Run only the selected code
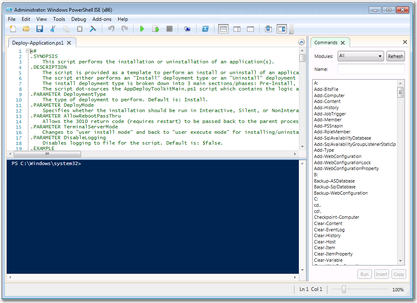Image resolution: width=417 pixels, height=303 pixels. coord(155,29)
